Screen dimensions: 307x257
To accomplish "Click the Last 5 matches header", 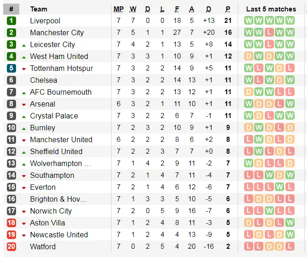I will (x=271, y=9).
